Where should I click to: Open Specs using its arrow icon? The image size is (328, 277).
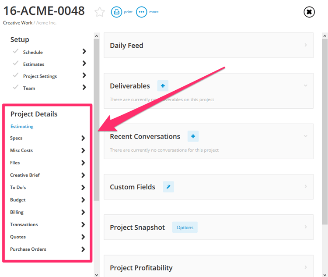coord(83,138)
